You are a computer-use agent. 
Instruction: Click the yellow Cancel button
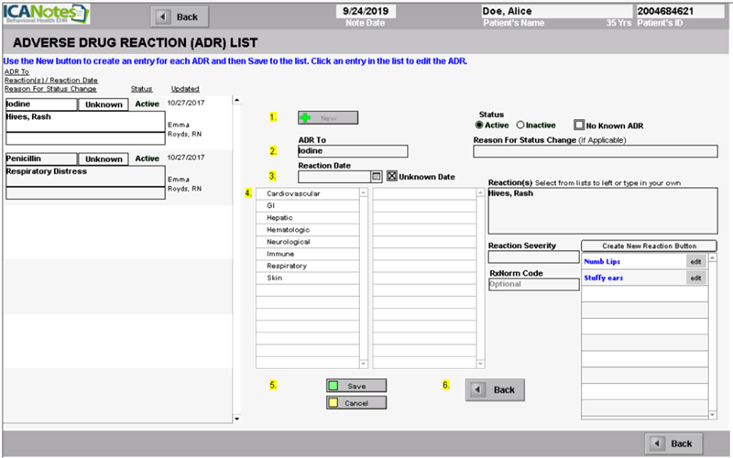point(356,403)
